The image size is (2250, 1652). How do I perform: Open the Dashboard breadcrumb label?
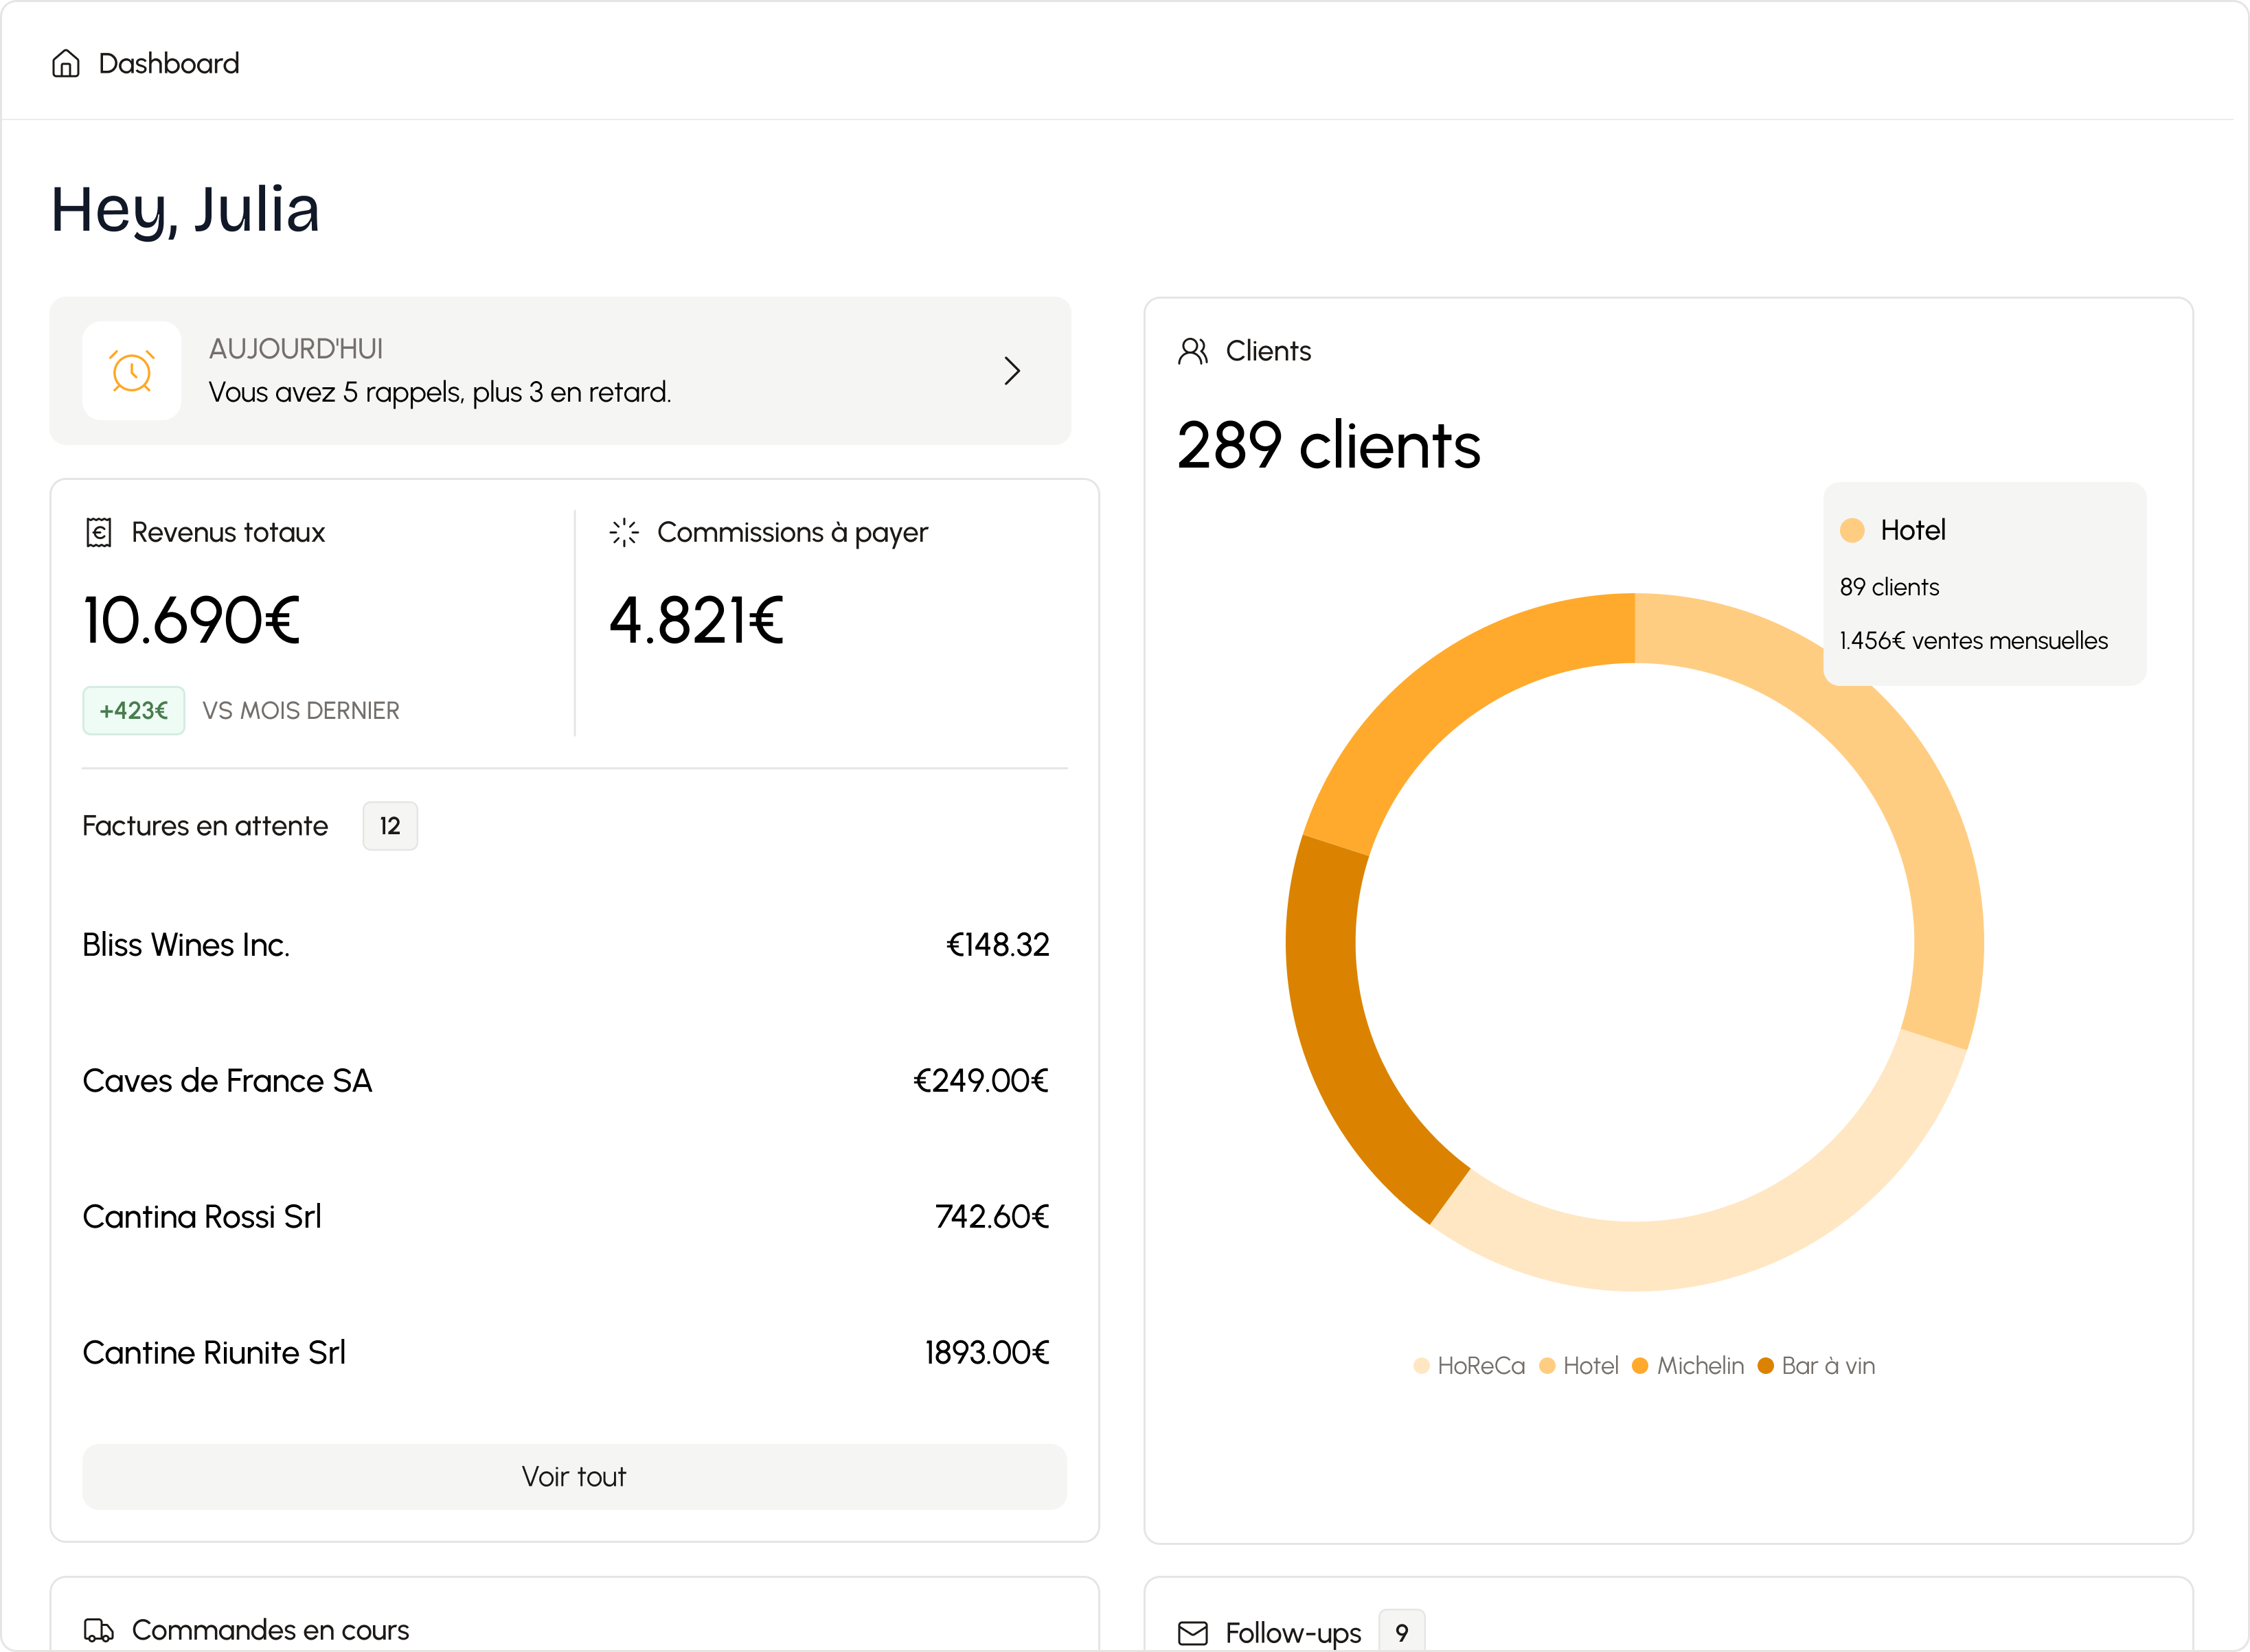click(169, 63)
